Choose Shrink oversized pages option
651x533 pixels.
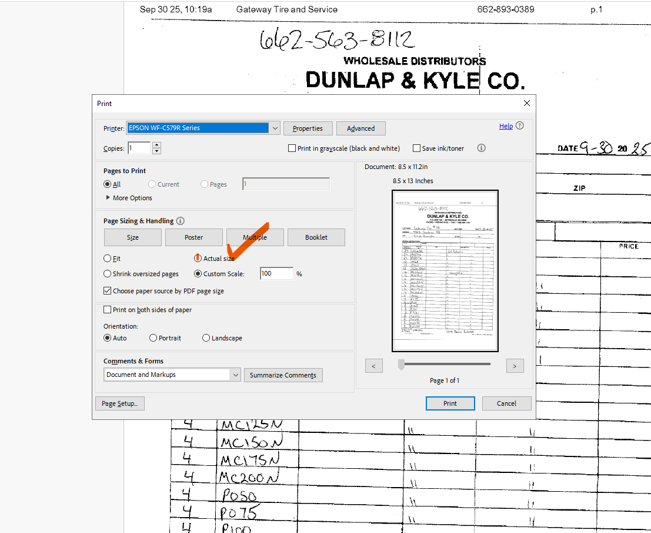pos(107,274)
